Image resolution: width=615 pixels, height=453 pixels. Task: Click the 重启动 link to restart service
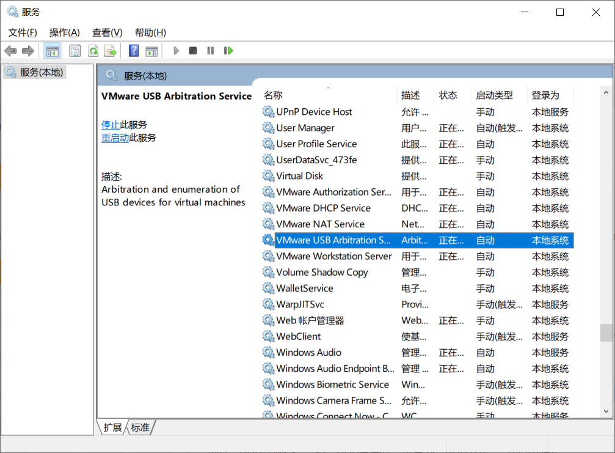click(x=115, y=138)
